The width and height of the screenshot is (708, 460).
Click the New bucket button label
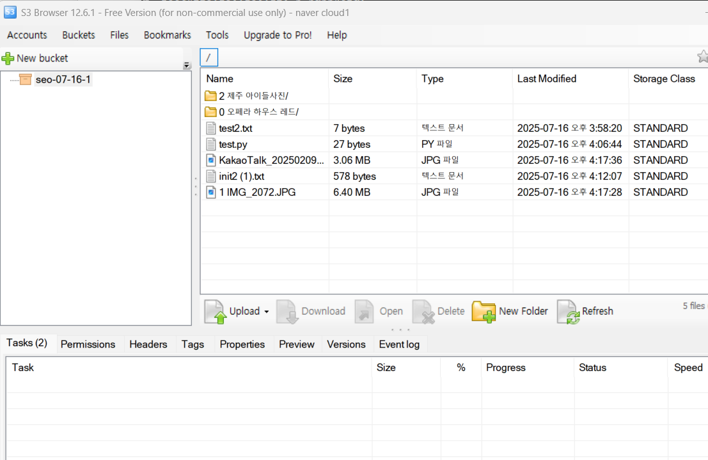coord(42,58)
